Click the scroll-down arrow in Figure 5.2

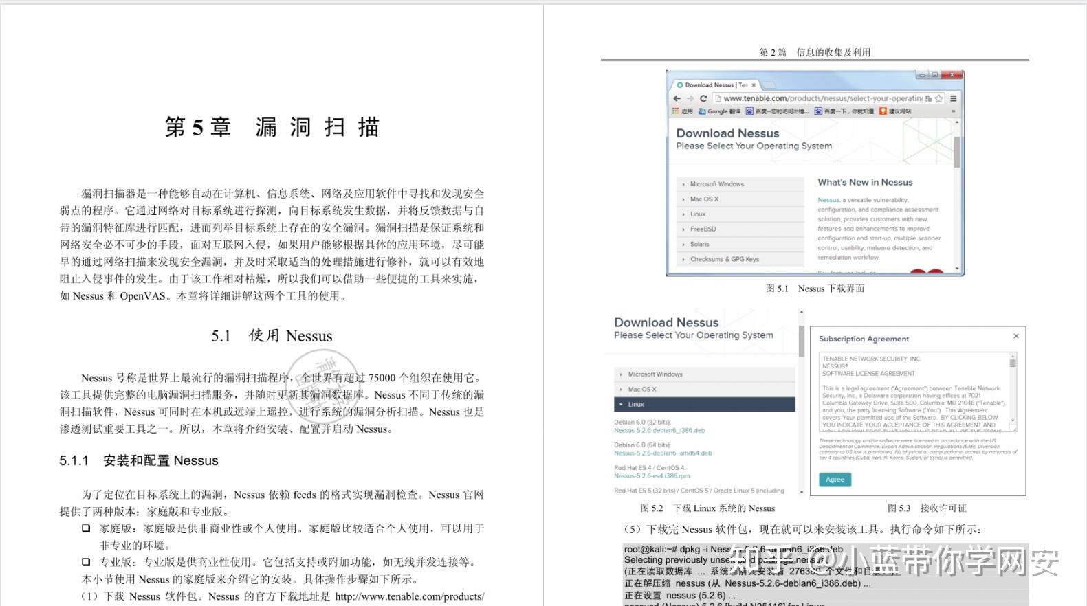(x=801, y=492)
